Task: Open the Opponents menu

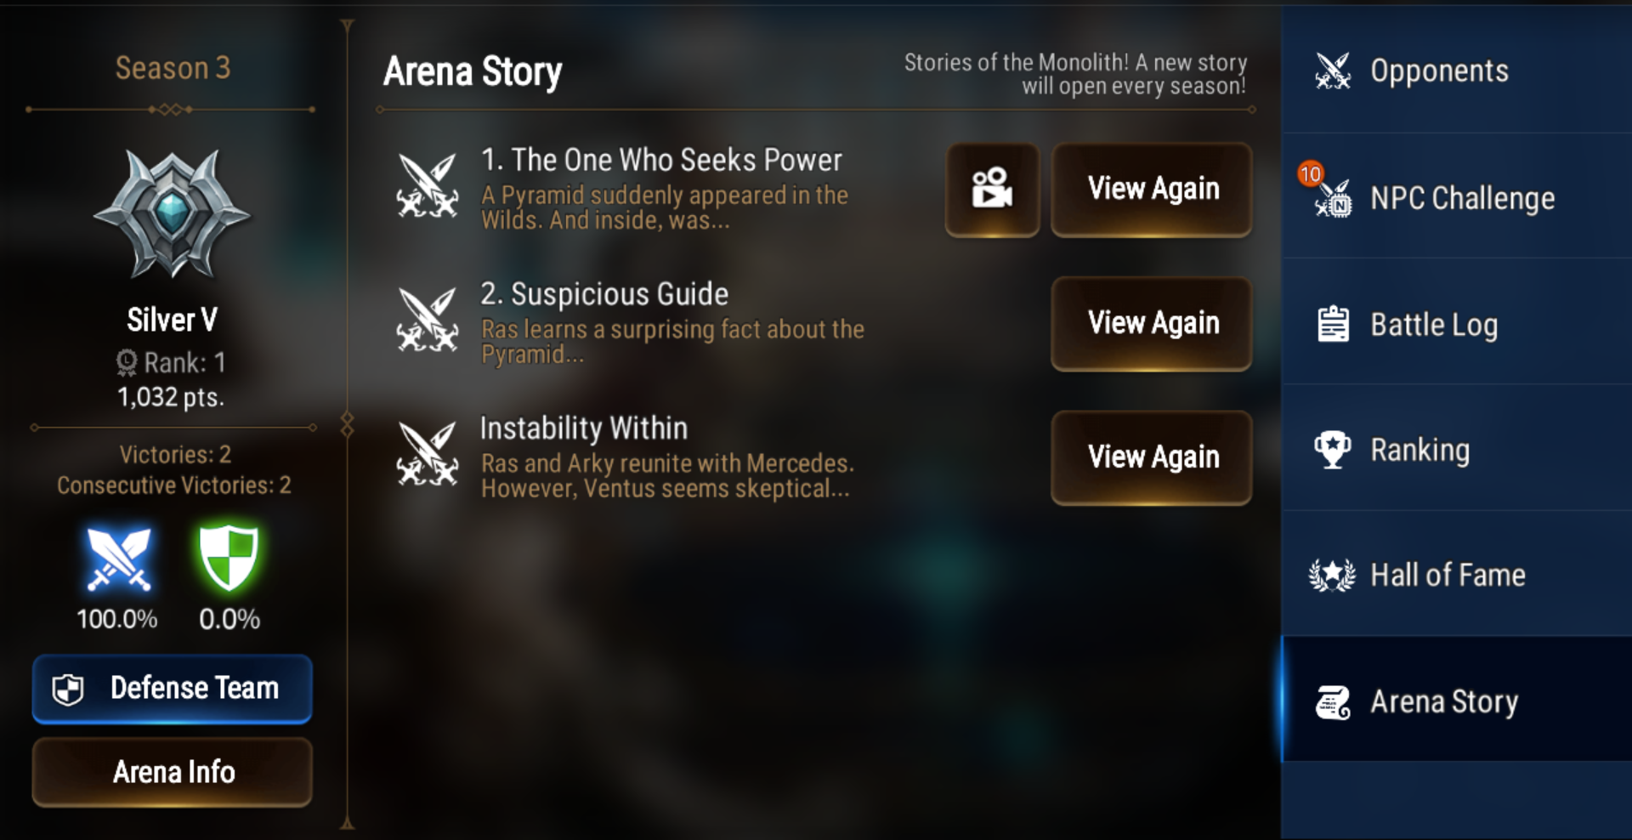Action: tap(1457, 70)
